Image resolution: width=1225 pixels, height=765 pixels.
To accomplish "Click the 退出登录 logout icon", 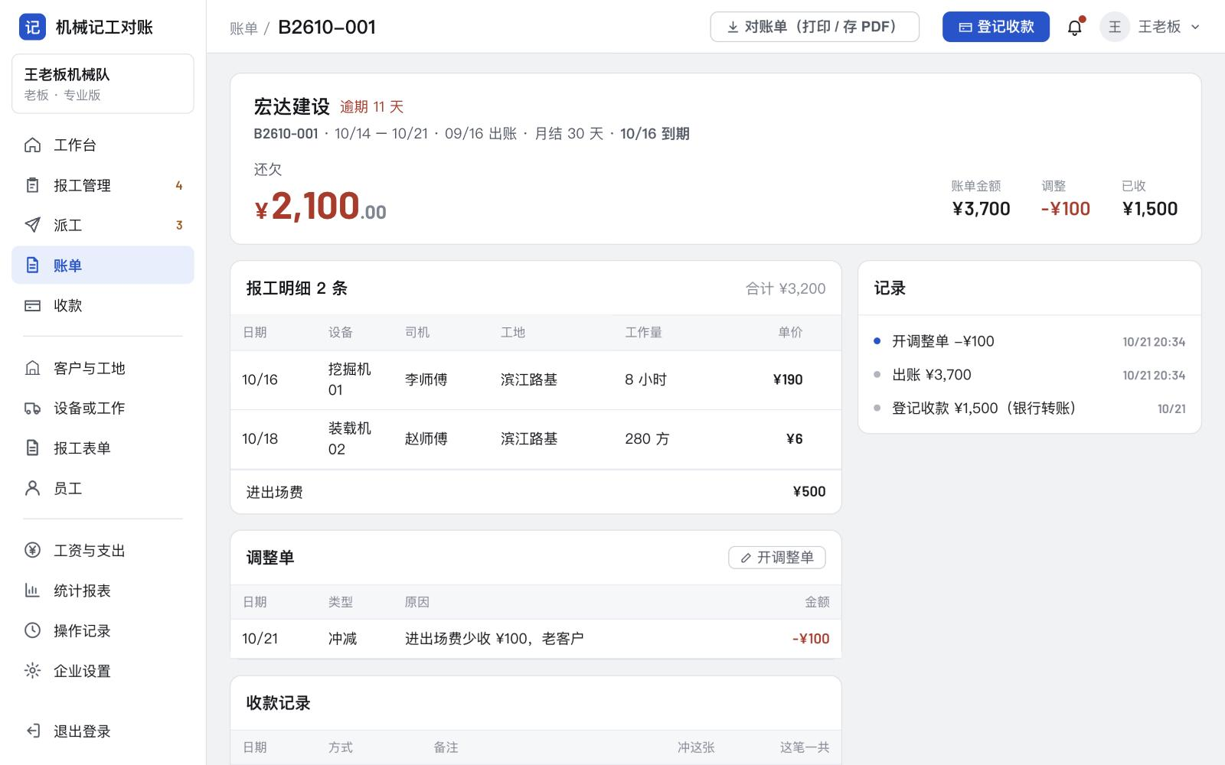I will point(32,731).
